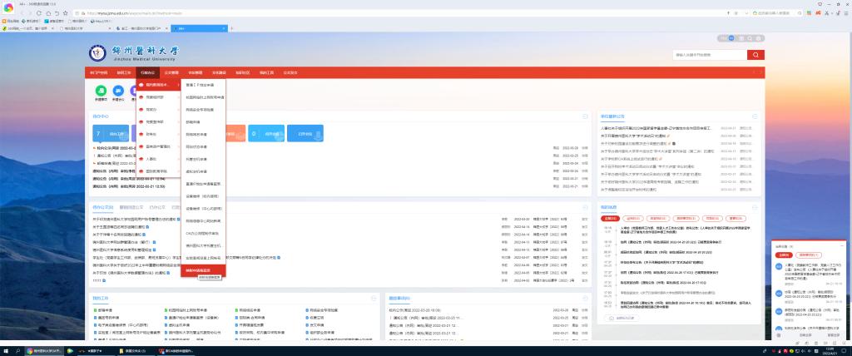The image size is (852, 356).
Task: Open the green play icon on taskbar
Action: tap(70, 351)
